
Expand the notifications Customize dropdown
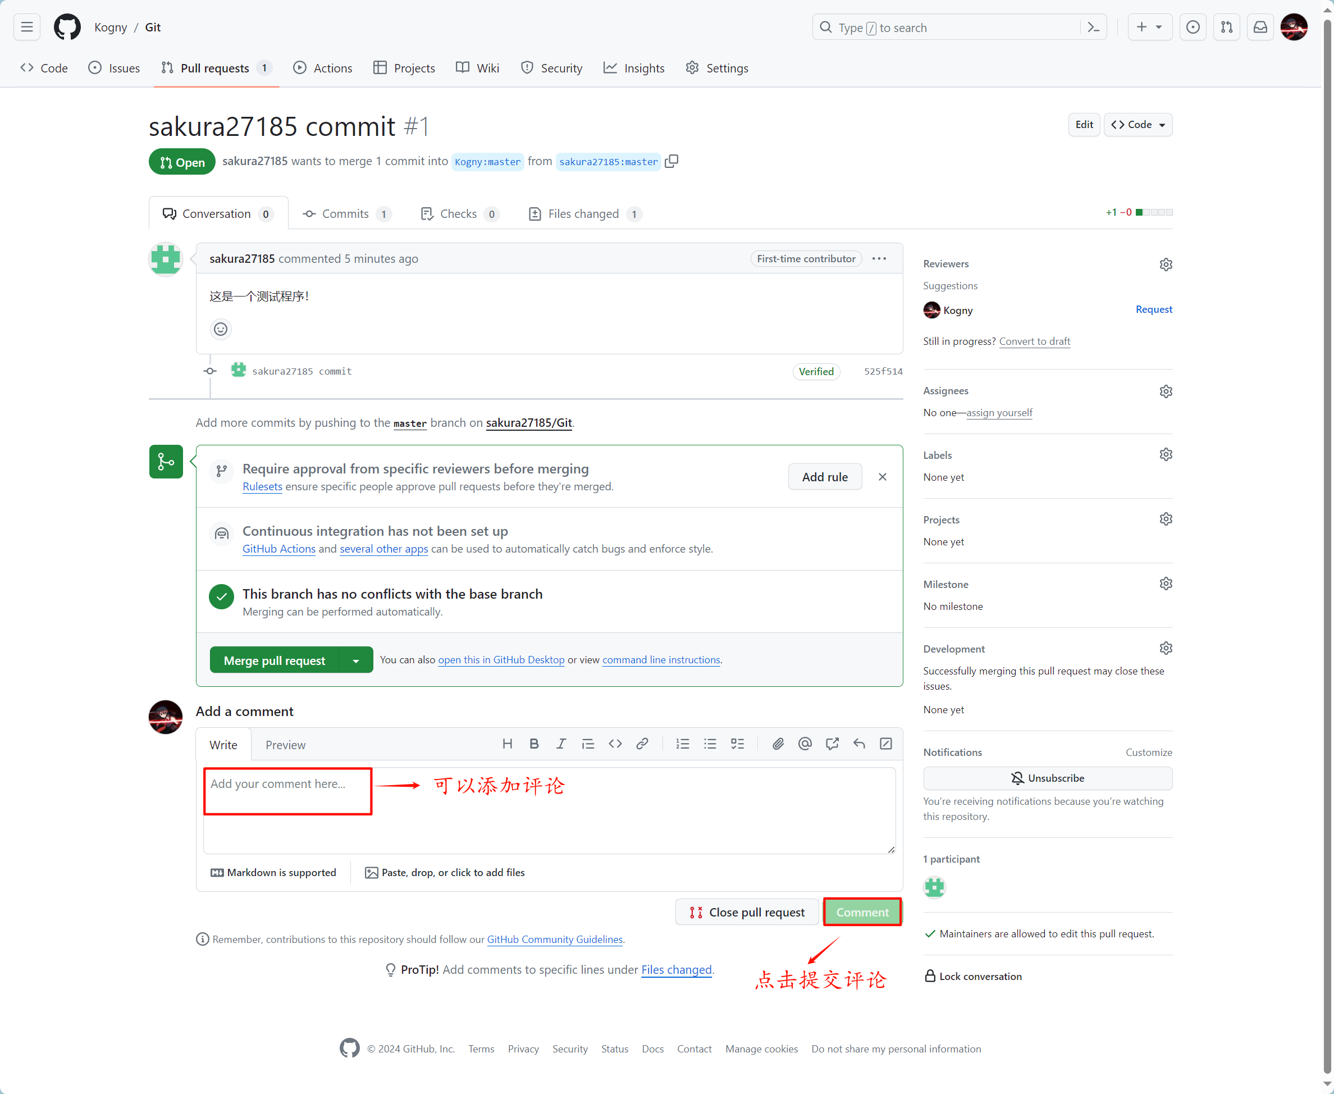1149,751
